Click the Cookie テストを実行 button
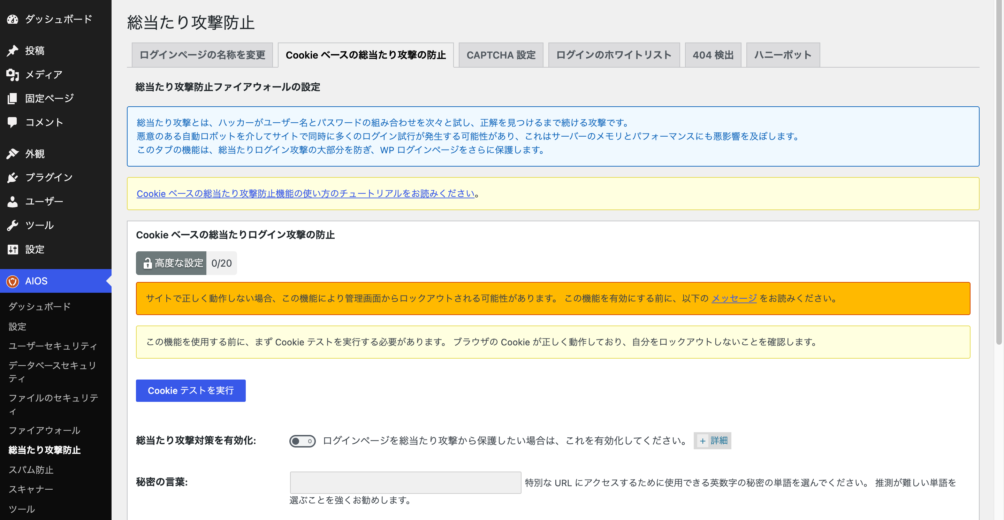 (x=191, y=390)
